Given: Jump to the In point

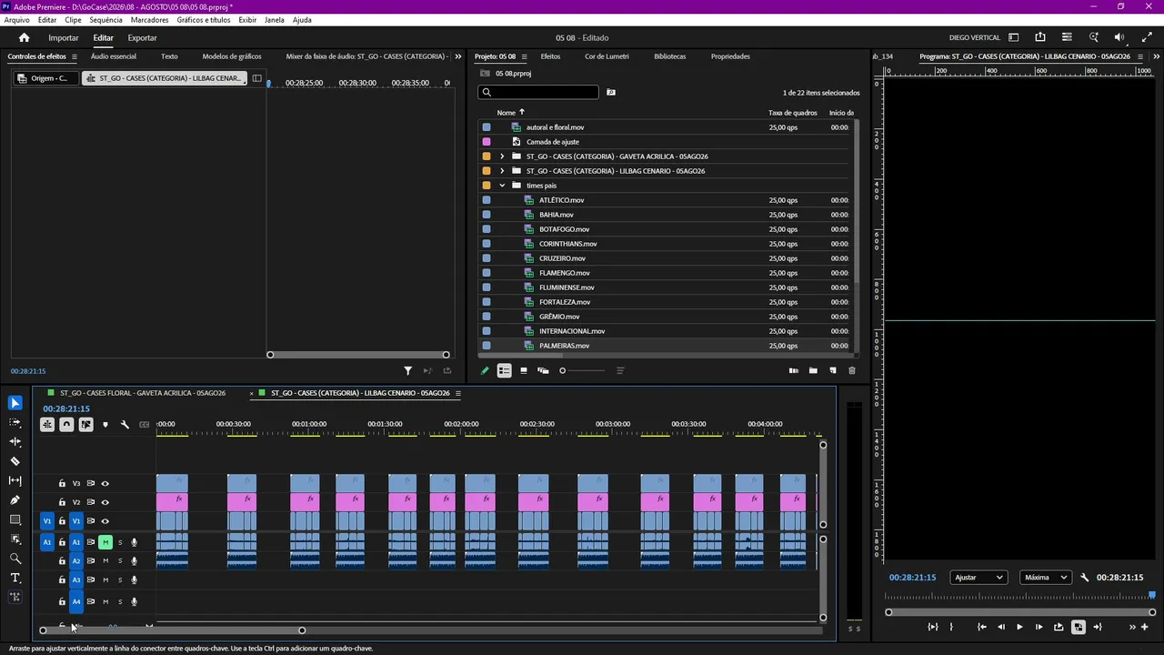Looking at the screenshot, I should (981, 627).
